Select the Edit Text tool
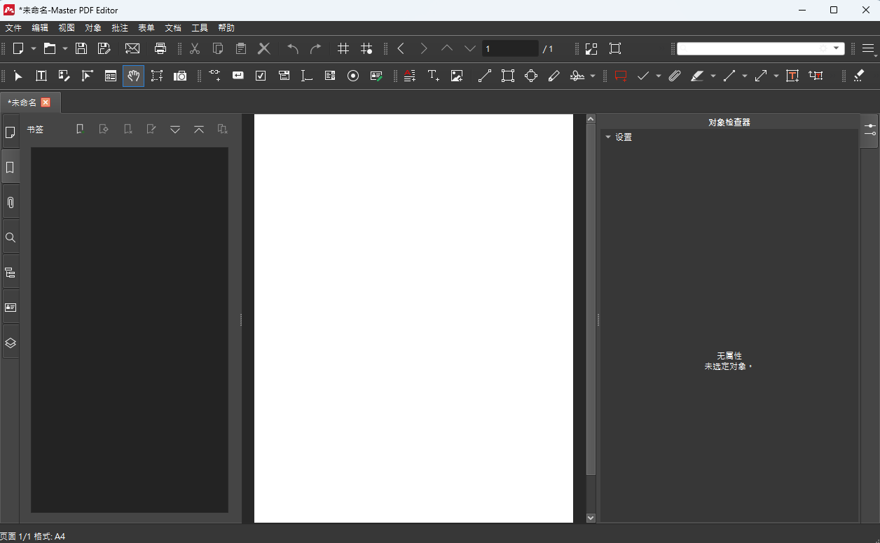Image resolution: width=880 pixels, height=543 pixels. pyautogui.click(x=41, y=76)
